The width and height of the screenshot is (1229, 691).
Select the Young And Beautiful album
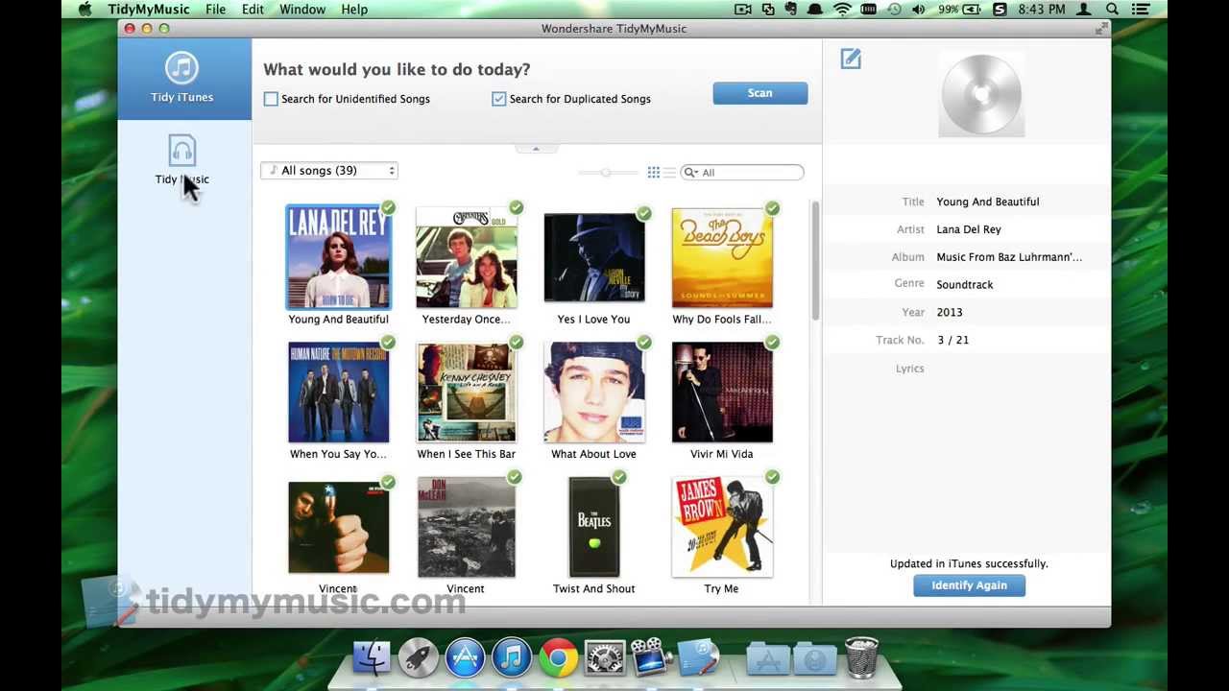point(338,257)
